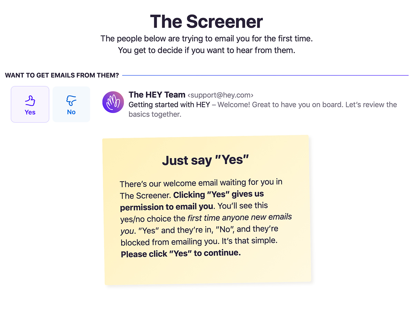Click the Want to get emails from them heading
The height and width of the screenshot is (311, 414).
pos(62,75)
